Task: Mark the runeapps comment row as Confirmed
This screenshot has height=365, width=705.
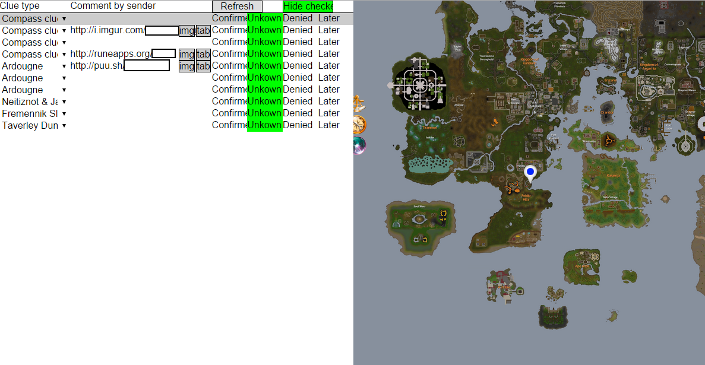Action: (x=230, y=54)
